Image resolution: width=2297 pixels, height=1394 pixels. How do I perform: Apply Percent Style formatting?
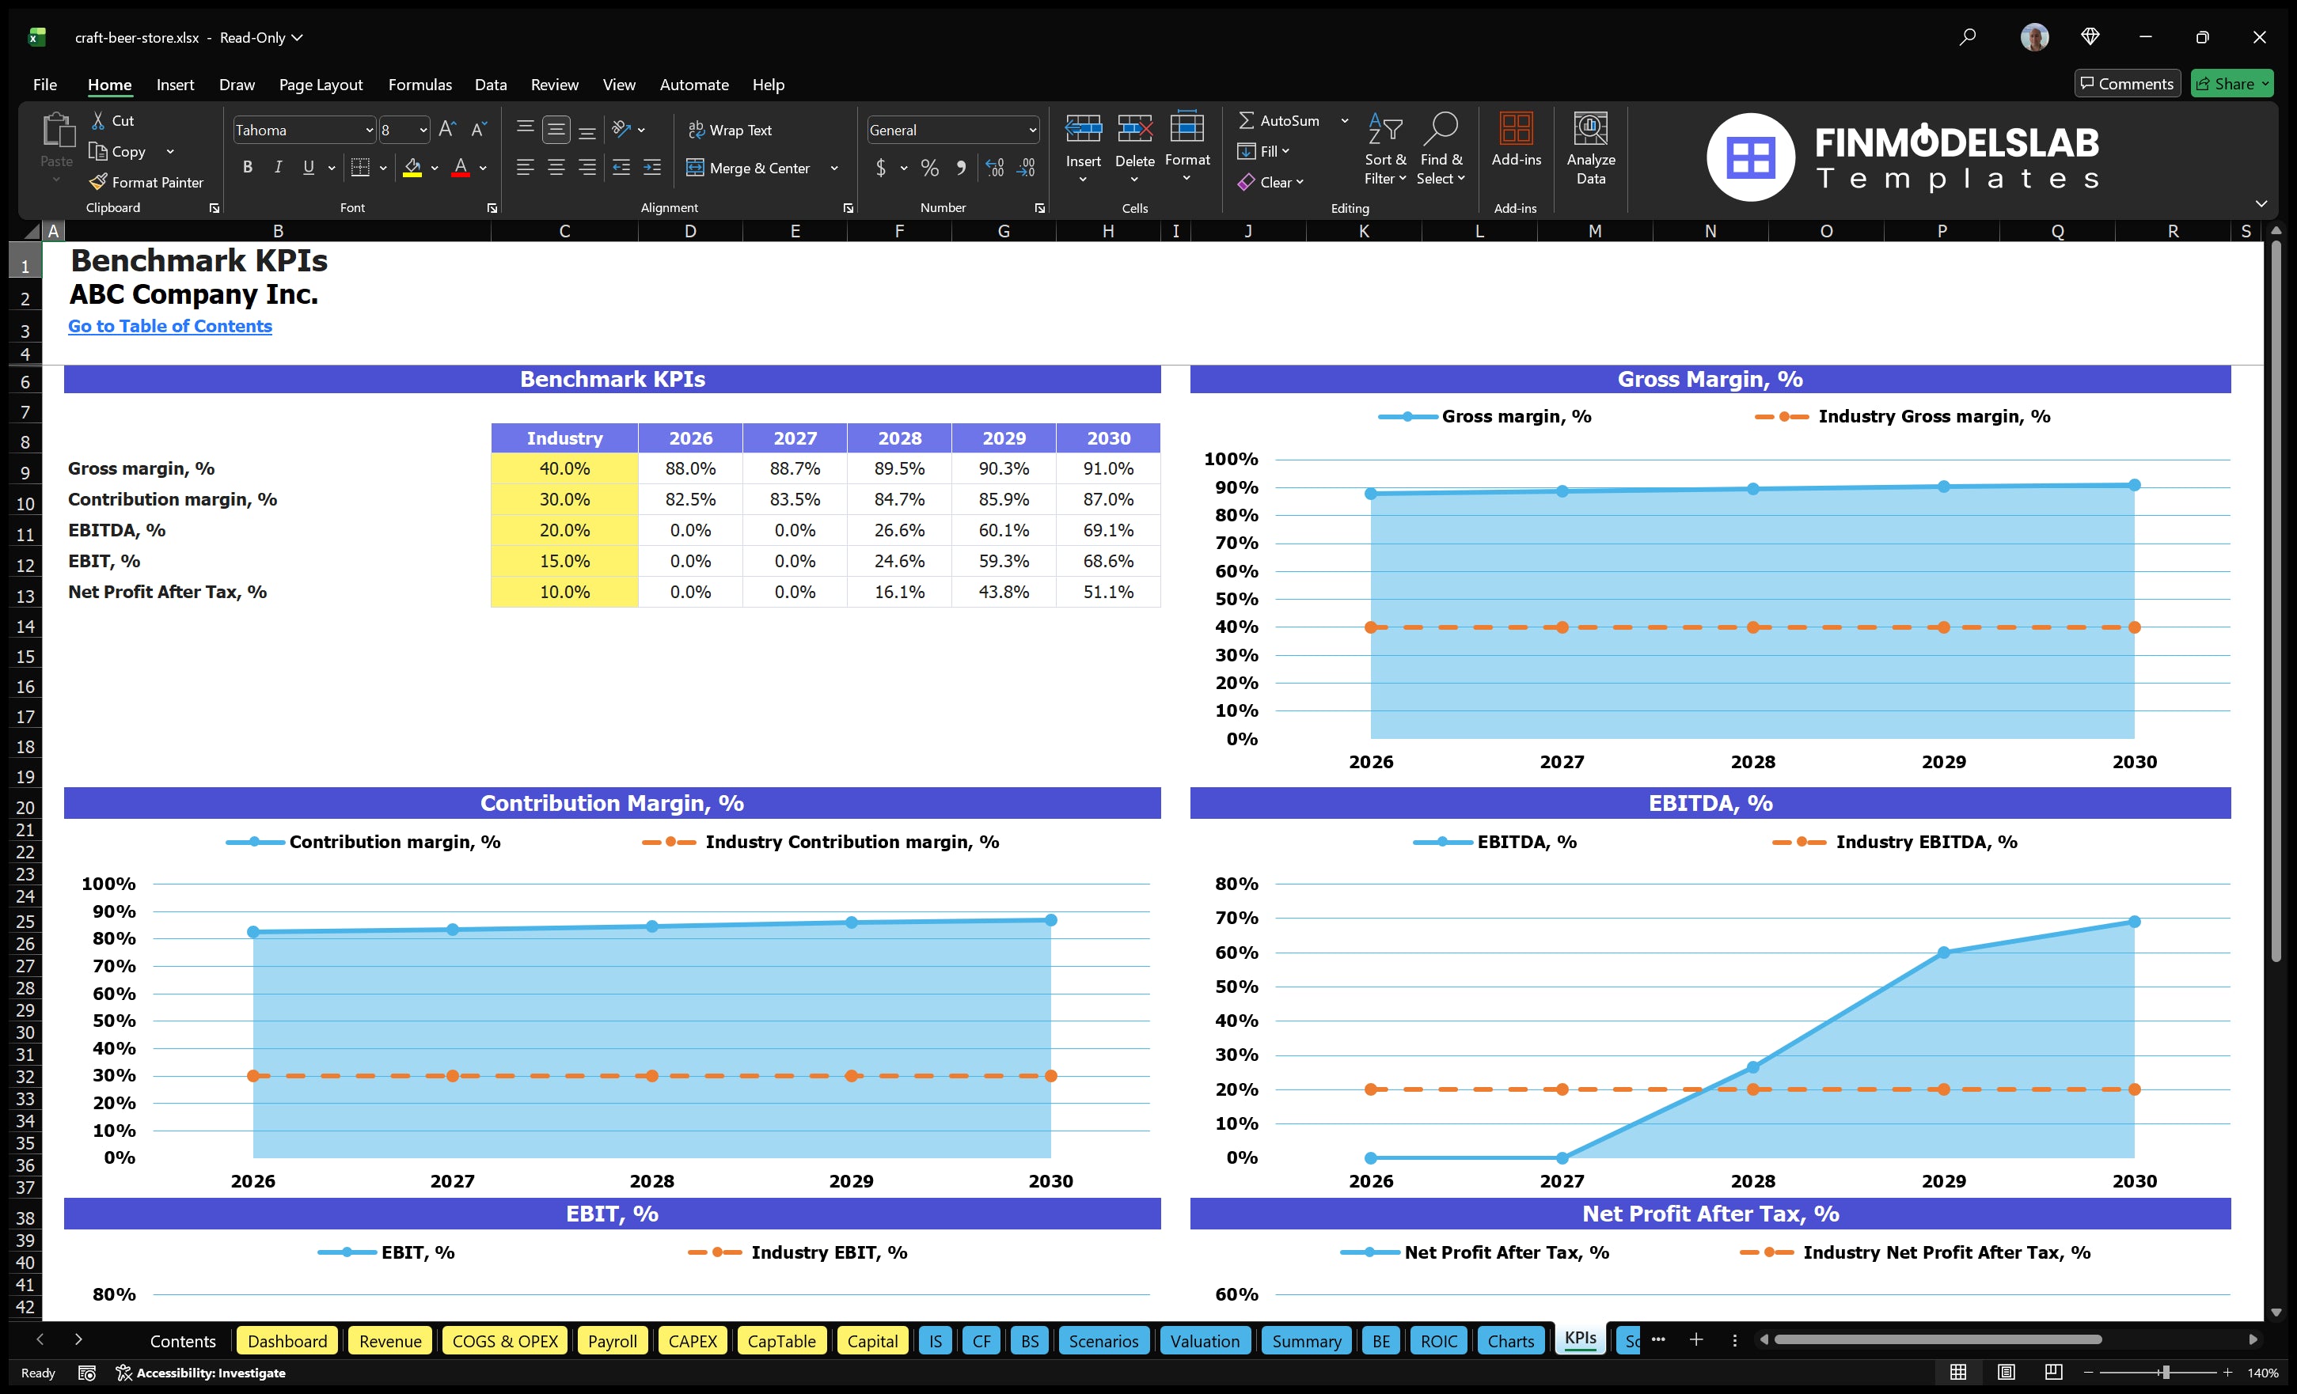[x=929, y=168]
